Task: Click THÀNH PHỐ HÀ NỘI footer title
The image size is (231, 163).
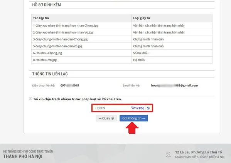Action: 23,156
